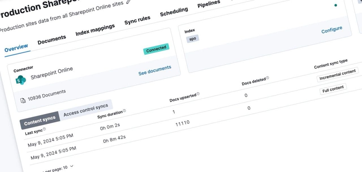Open the Scheduling tab

pyautogui.click(x=174, y=11)
